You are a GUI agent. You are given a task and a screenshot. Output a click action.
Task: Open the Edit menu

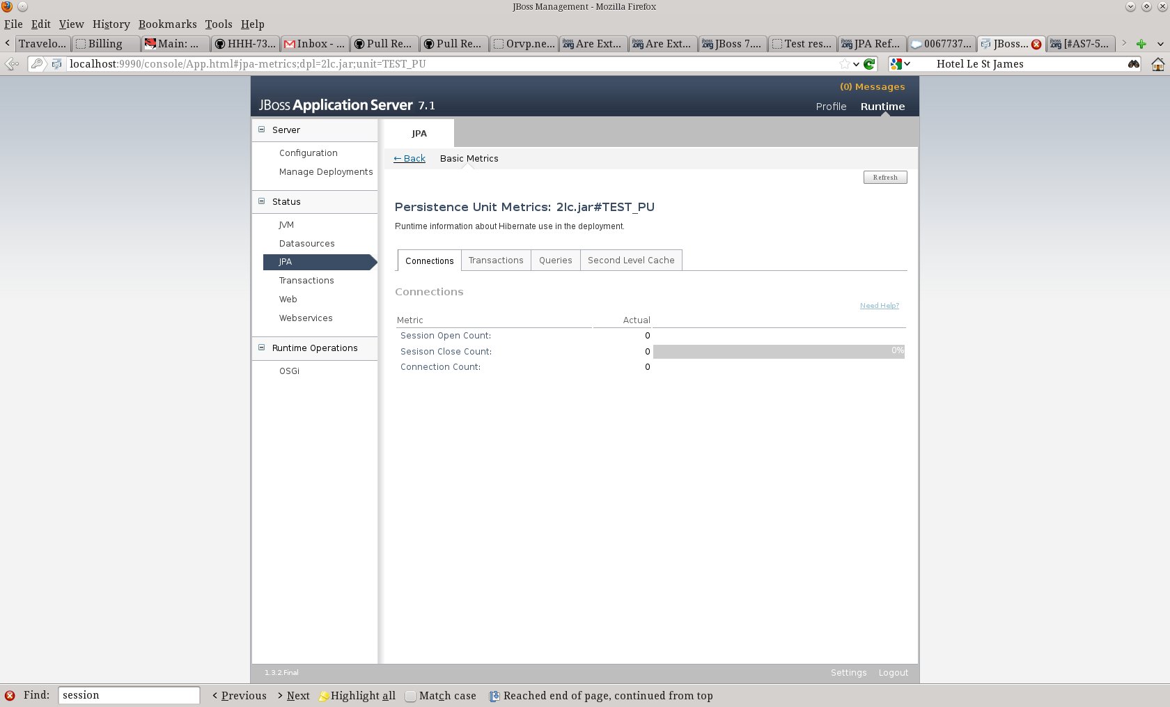pyautogui.click(x=41, y=24)
